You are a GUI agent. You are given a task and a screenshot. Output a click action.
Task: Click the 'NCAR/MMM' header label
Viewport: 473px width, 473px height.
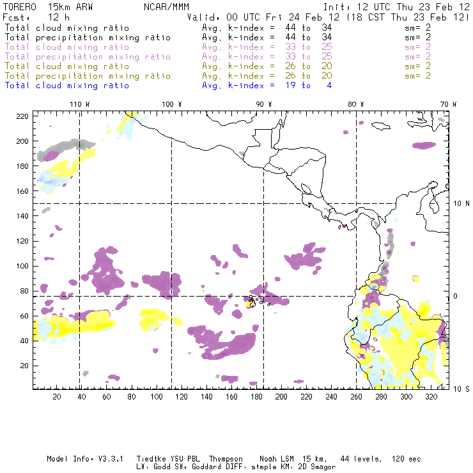[x=166, y=7]
